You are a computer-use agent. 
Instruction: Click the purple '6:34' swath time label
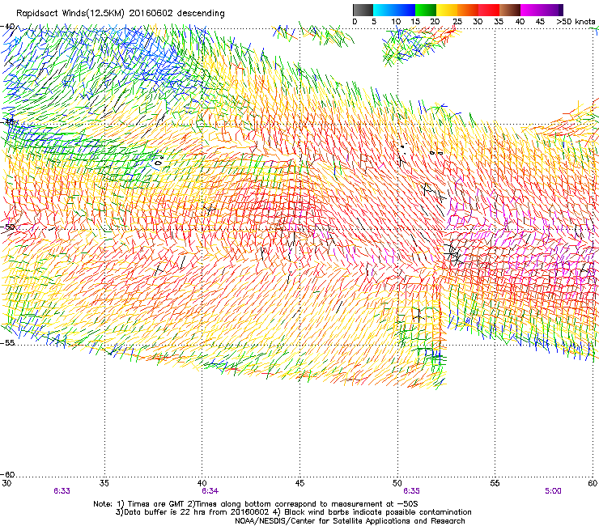(x=210, y=491)
